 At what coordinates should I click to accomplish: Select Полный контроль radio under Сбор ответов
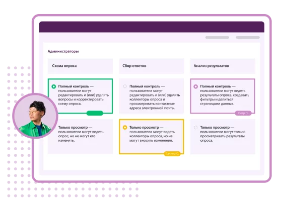point(125,86)
